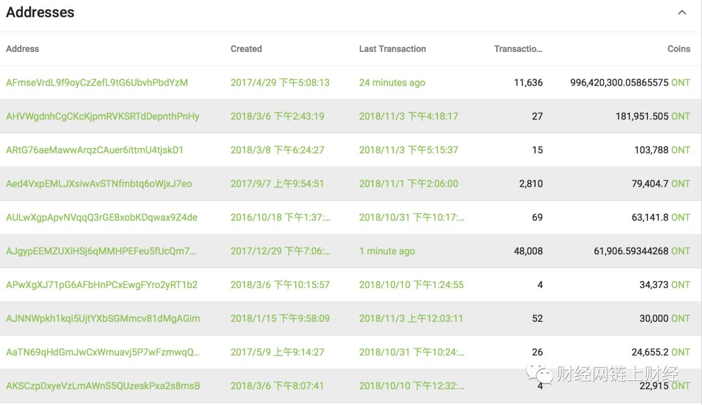Select transactions count 69
The image size is (702, 405).
pos(538,218)
